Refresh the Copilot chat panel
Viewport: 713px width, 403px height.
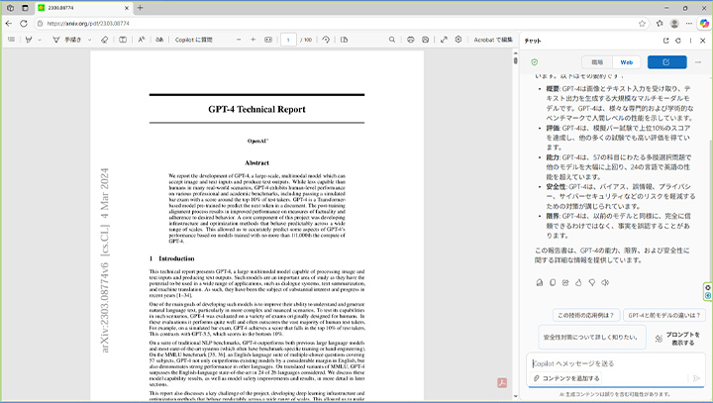[x=678, y=41]
